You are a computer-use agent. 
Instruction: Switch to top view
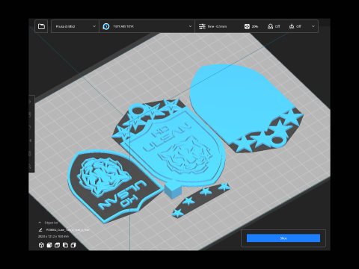[58, 245]
